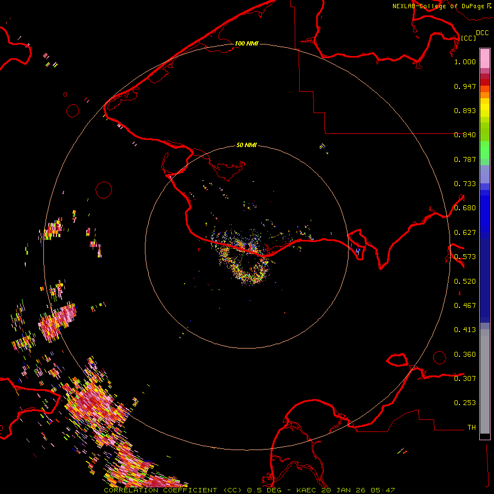Click the CORRELATION COEFFICIENT caption at bottom
Image resolution: width=494 pixels, height=494 pixels.
pyautogui.click(x=160, y=490)
